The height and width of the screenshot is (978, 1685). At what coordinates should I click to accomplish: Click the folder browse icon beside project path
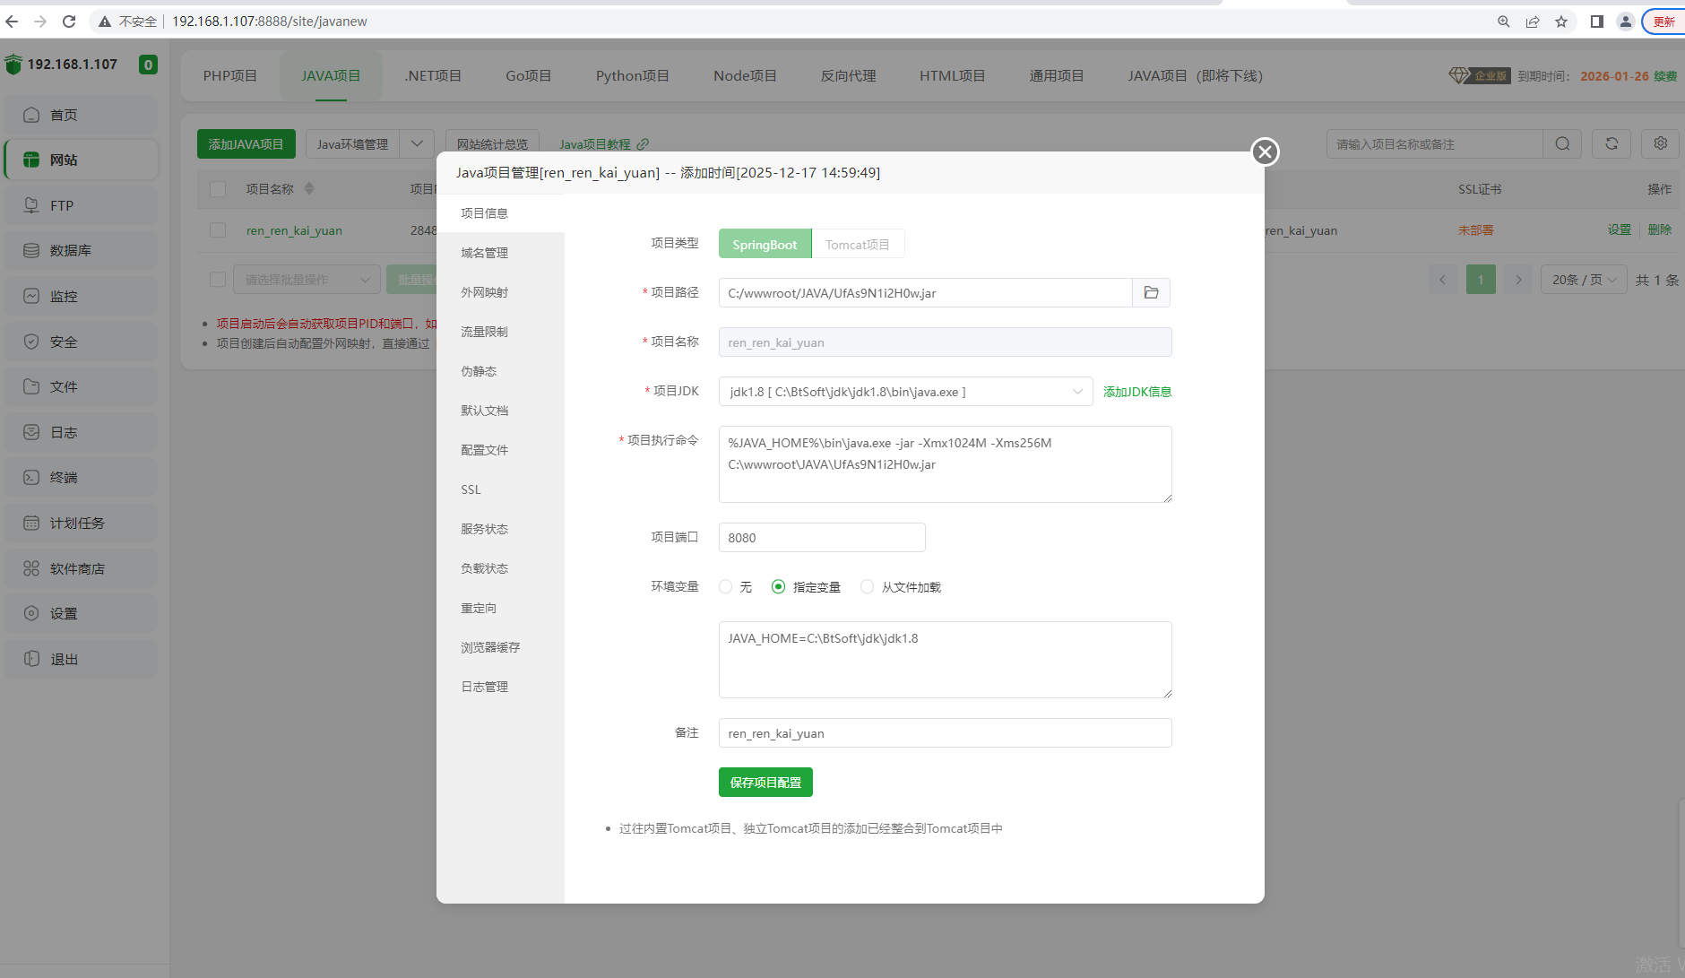[1151, 293]
